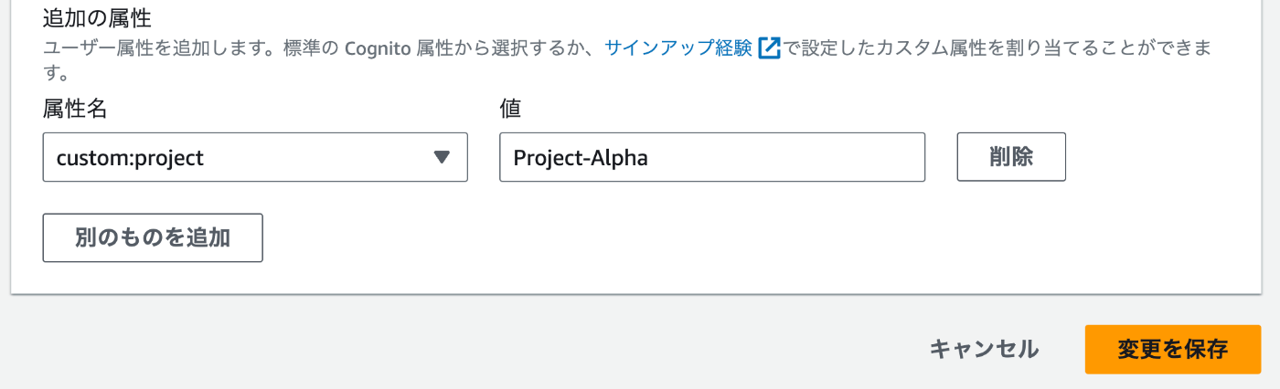Click the blank space right of 別のものを追加
Image resolution: width=1280 pixels, height=389 pixels.
coord(640,237)
